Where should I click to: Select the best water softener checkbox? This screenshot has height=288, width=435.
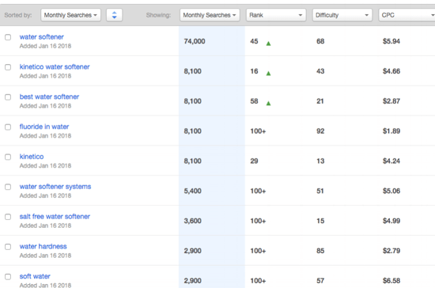click(8, 97)
